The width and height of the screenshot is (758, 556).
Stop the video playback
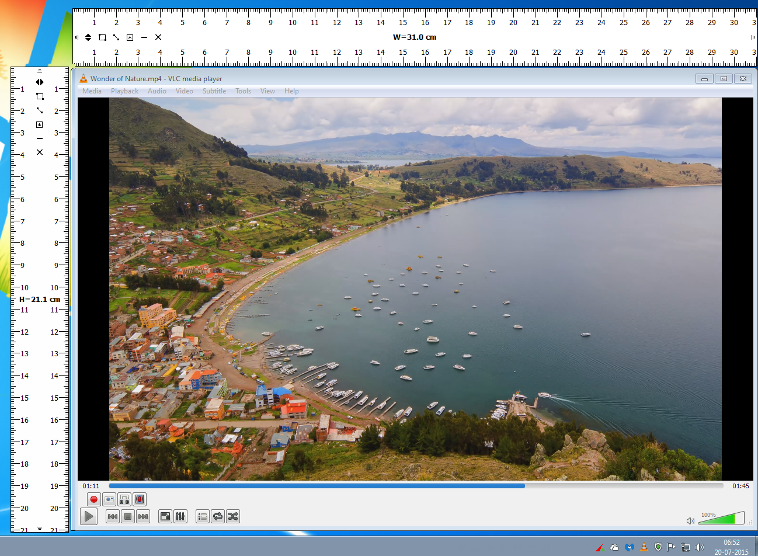point(128,516)
